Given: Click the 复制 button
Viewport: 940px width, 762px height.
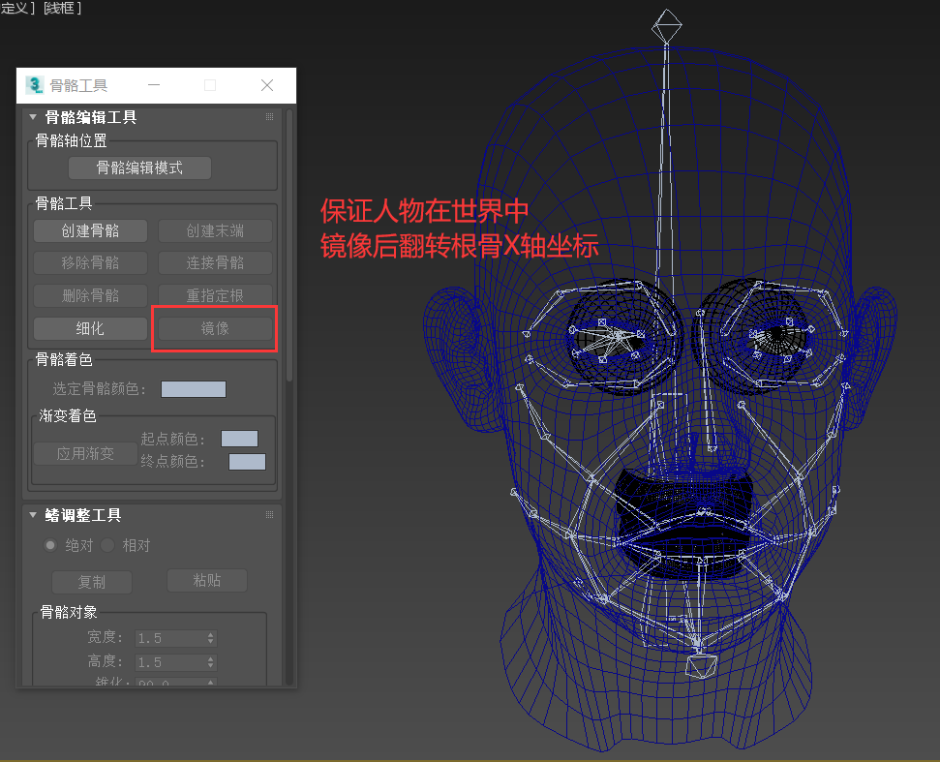Looking at the screenshot, I should click(92, 582).
